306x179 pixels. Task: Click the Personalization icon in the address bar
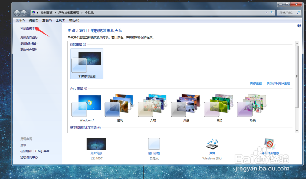[33, 13]
